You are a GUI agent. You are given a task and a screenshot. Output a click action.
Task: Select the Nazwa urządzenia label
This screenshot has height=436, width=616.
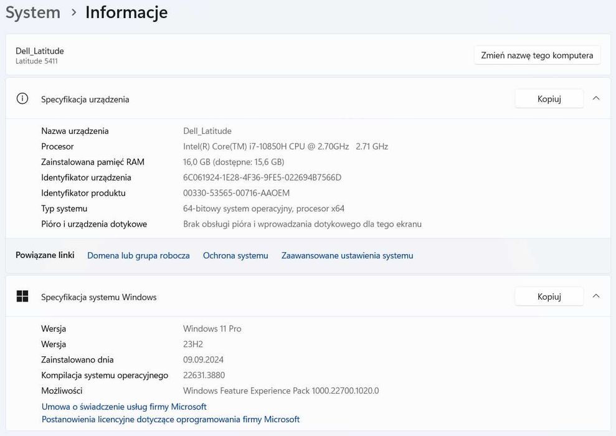pos(75,131)
